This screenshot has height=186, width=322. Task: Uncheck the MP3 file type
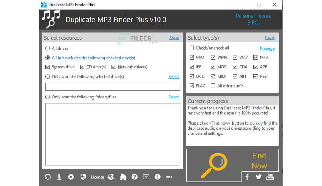191,57
